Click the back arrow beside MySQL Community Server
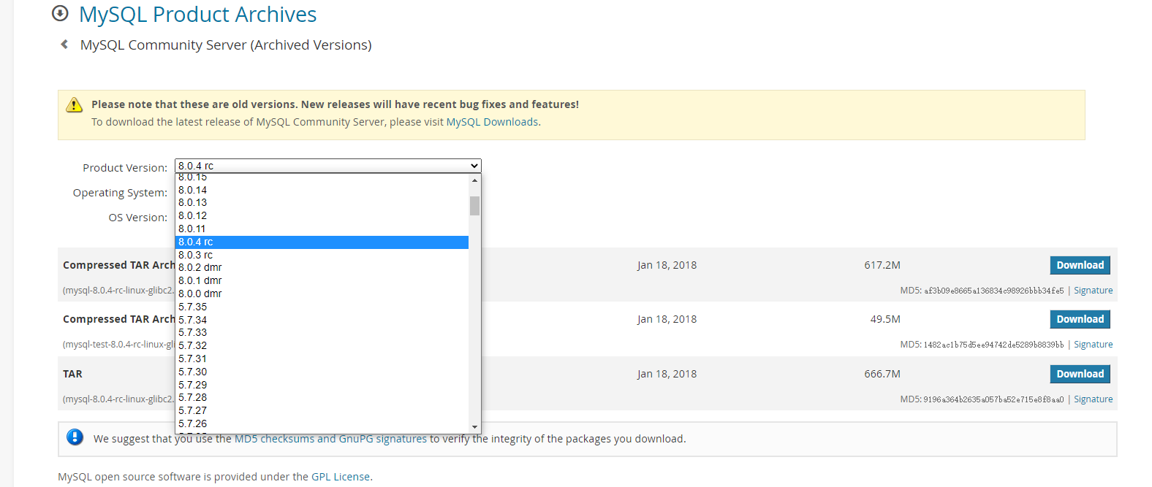This screenshot has height=487, width=1152. click(64, 45)
